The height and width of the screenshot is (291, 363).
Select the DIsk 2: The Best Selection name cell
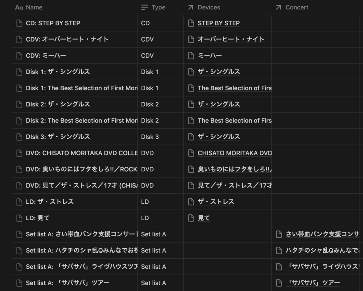point(75,121)
